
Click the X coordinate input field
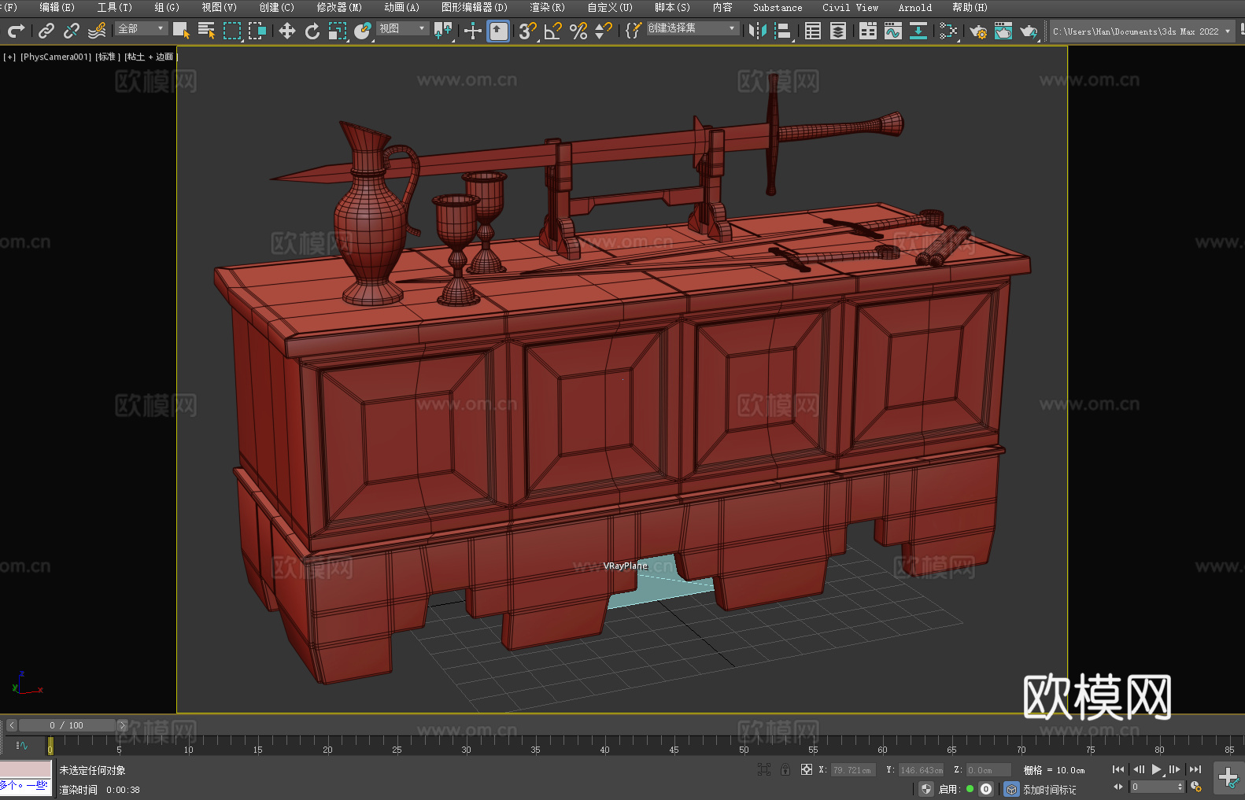tap(853, 770)
